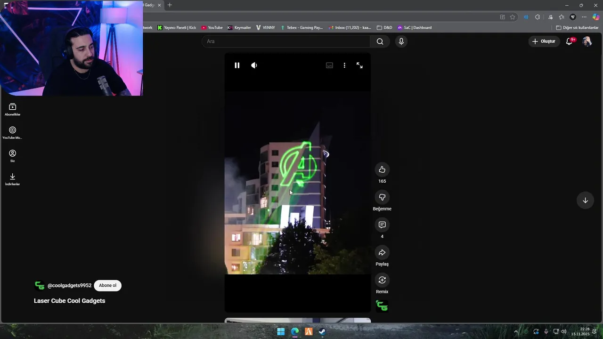Screen dimensions: 603x339
Task: Close the current Gadgets tab
Action: point(159,5)
